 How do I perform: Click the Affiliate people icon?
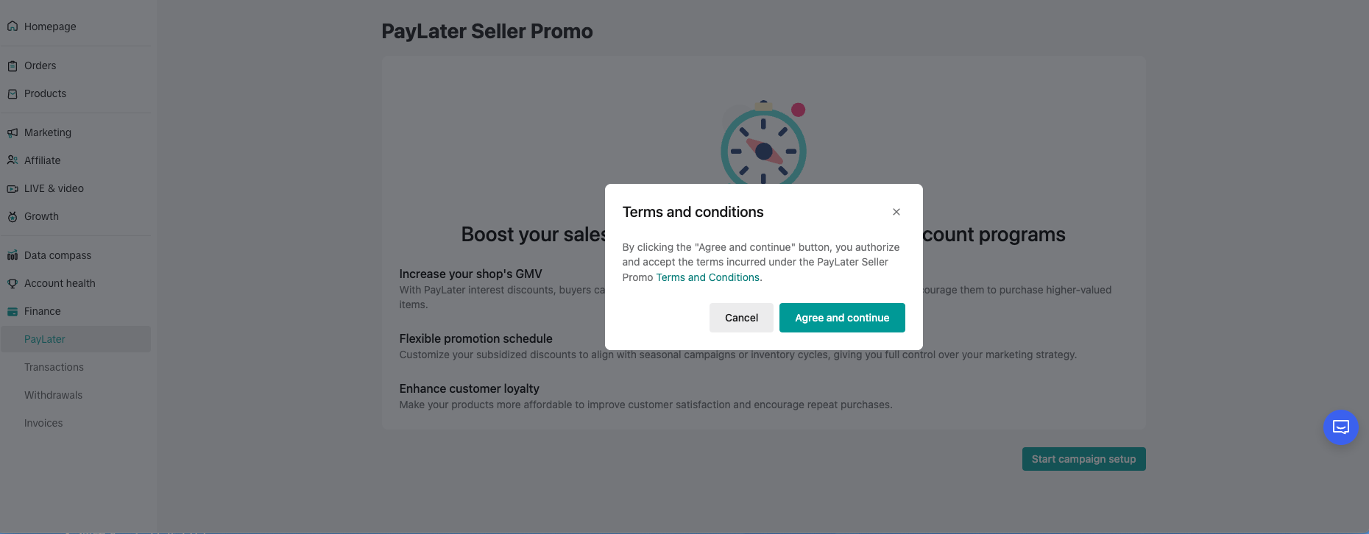click(x=13, y=160)
